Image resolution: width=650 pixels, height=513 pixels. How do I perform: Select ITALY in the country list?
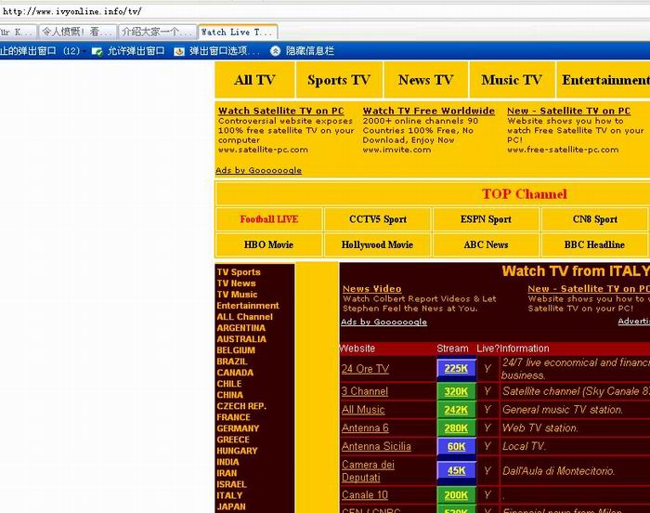(x=229, y=496)
